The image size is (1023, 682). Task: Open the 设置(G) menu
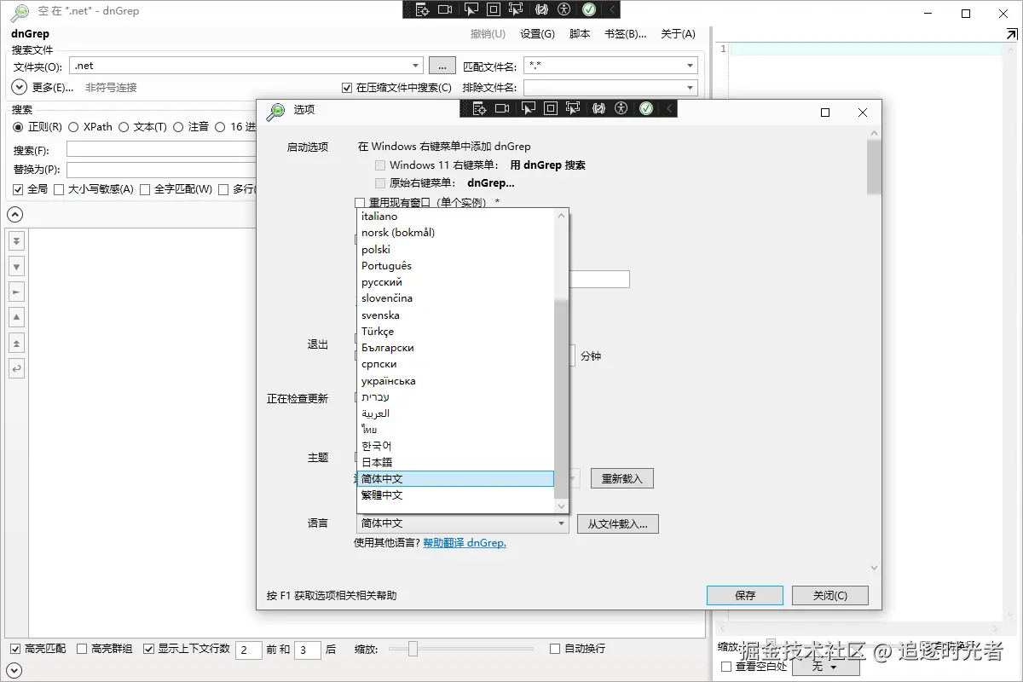point(537,34)
